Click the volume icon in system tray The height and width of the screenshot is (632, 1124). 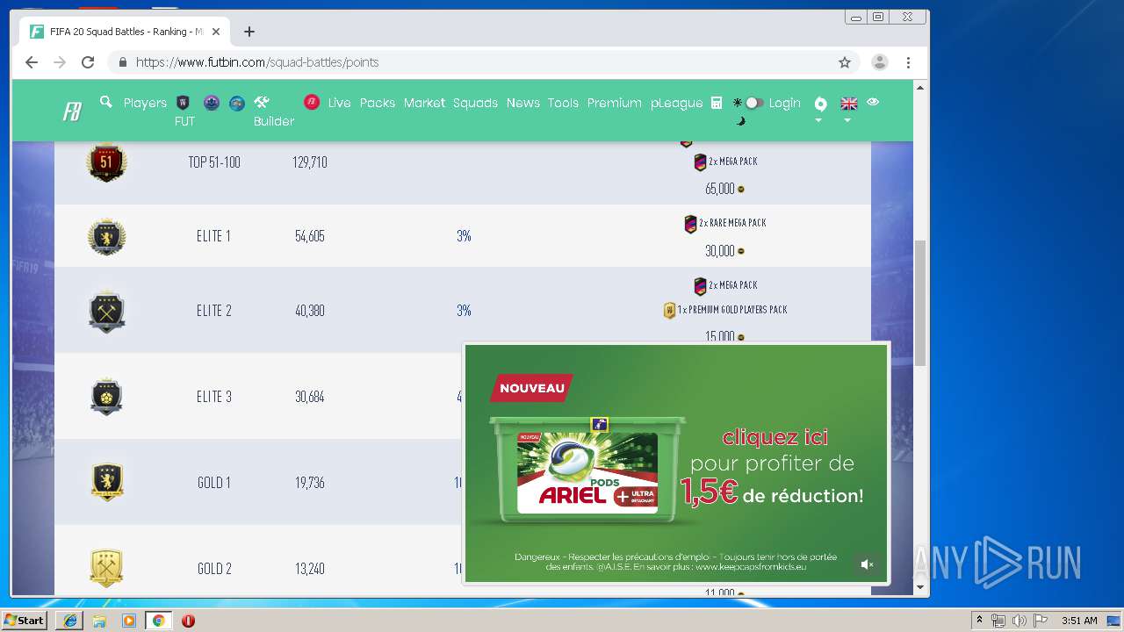pos(1019,621)
